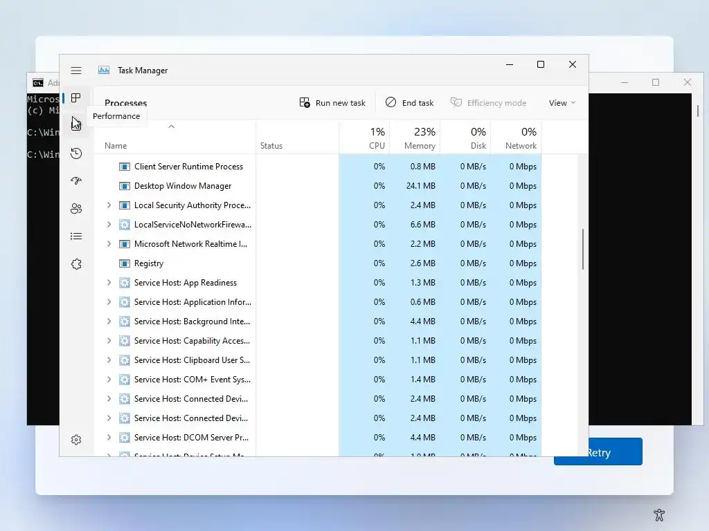Click the Efficiency mode button
The height and width of the screenshot is (531, 709).
(x=488, y=103)
